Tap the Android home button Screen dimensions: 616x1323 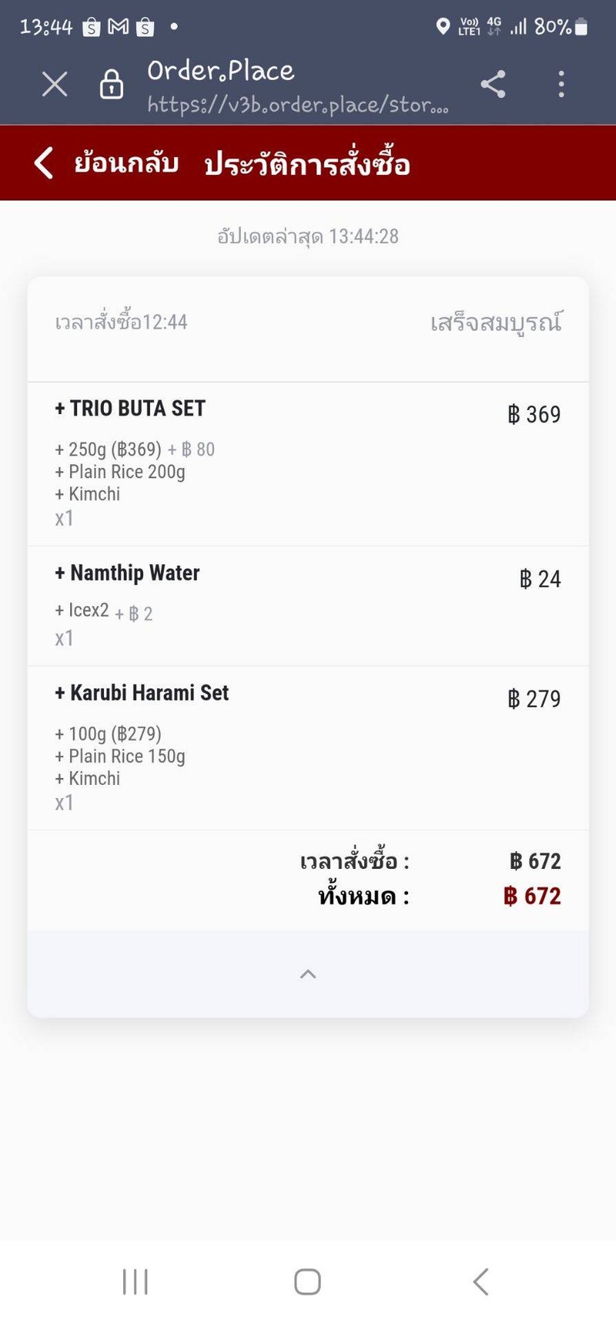pos(307,1281)
